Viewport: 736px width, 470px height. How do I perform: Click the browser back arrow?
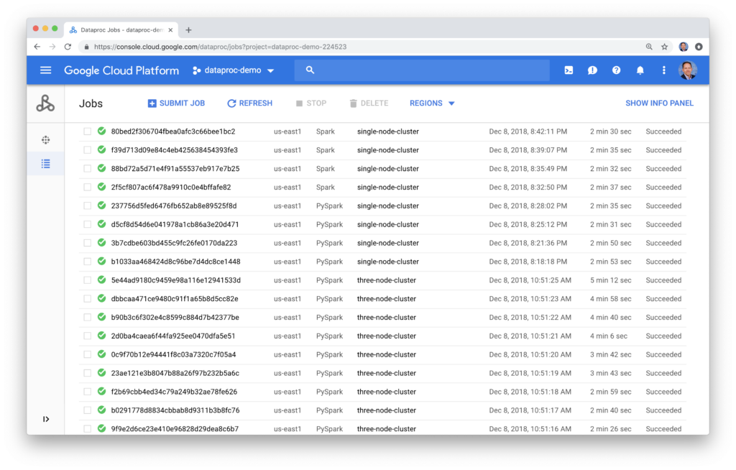pos(37,47)
